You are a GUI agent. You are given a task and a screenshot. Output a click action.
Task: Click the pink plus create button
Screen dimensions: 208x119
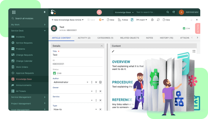pos(99,12)
